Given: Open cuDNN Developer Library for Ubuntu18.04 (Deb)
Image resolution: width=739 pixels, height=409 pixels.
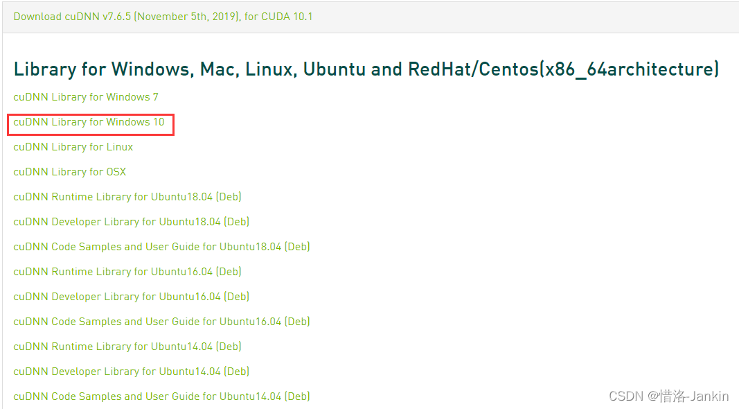Looking at the screenshot, I should (131, 222).
